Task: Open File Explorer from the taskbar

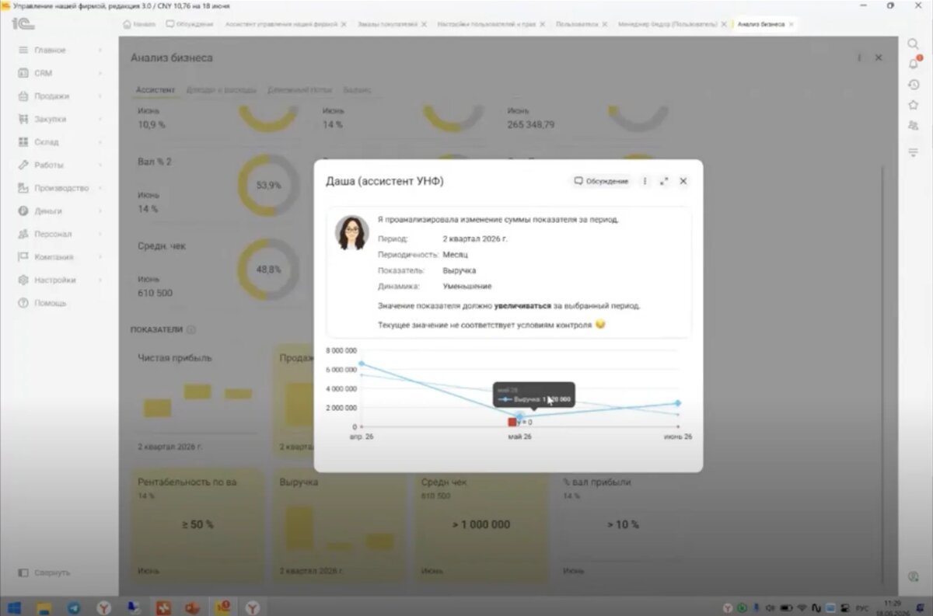Action: point(44,607)
